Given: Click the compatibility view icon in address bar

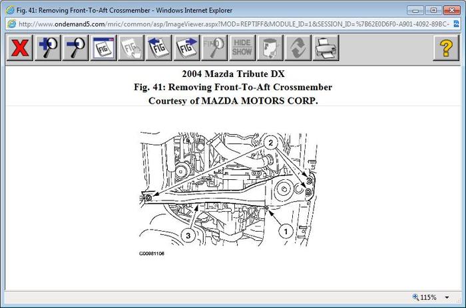Looking at the screenshot, I should pos(456,24).
